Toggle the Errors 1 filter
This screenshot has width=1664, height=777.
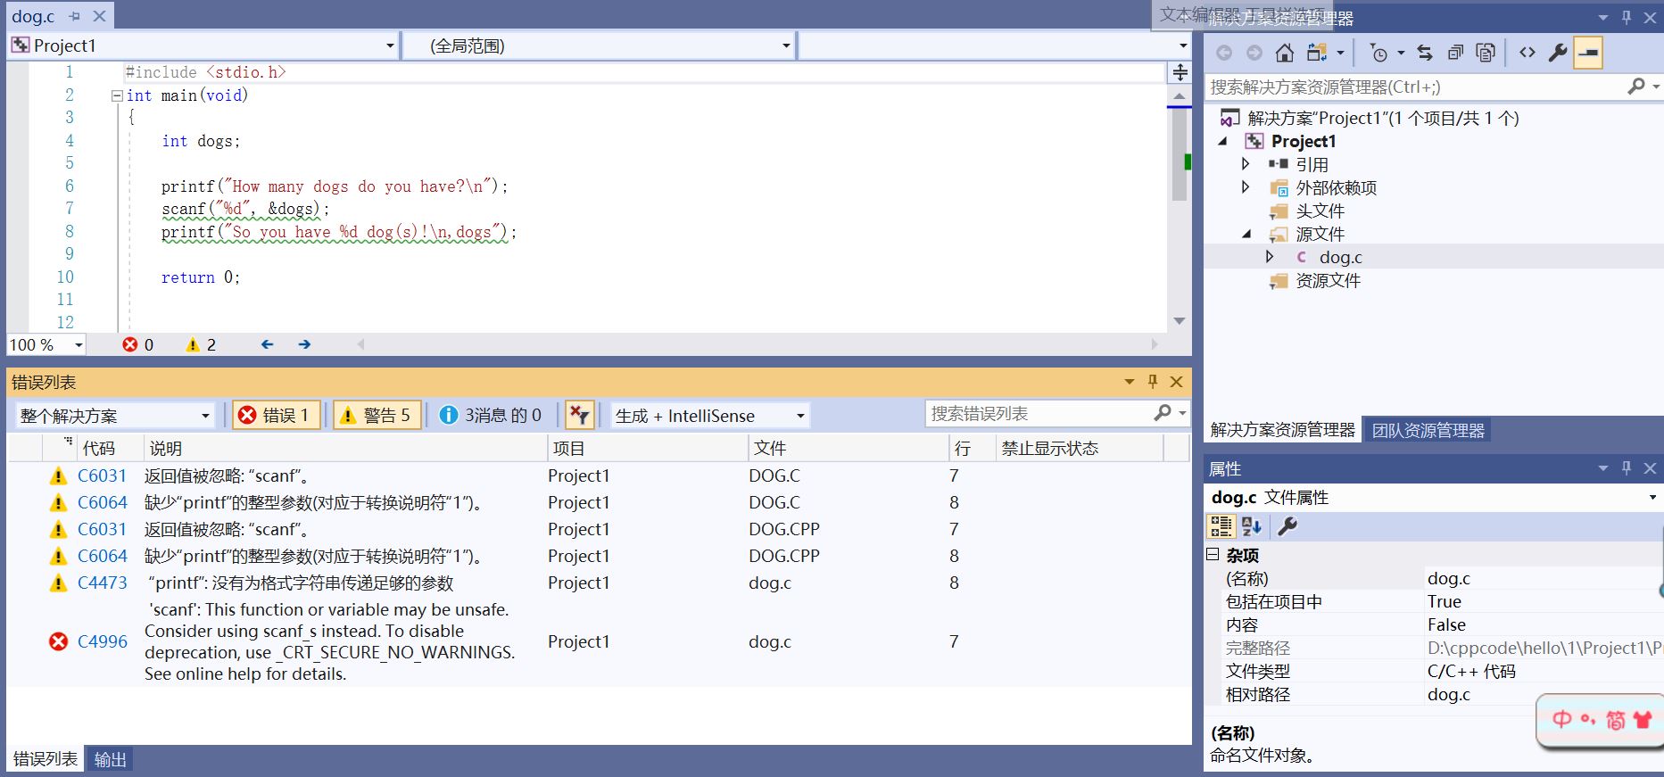click(x=277, y=415)
